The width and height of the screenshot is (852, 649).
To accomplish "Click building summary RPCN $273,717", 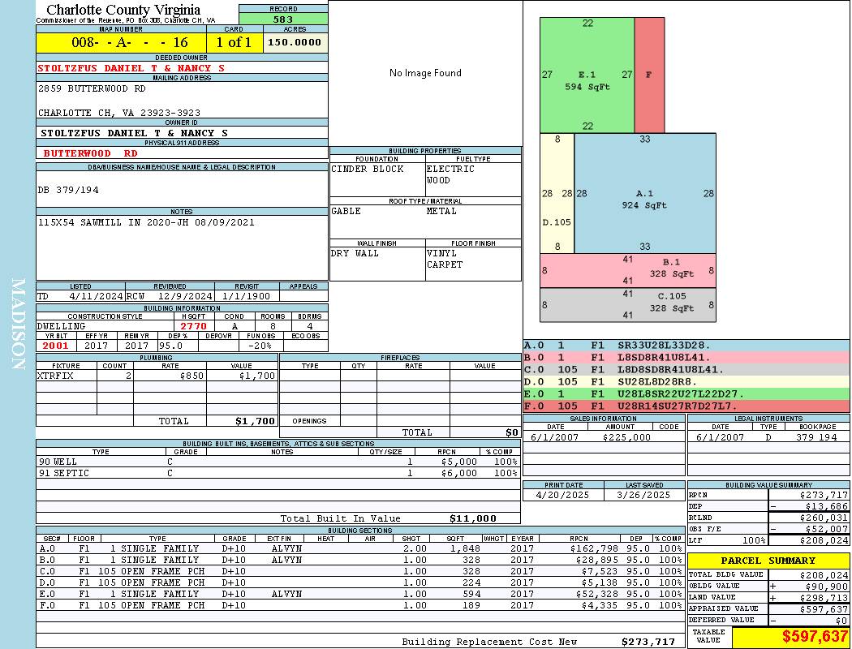I will 824,496.
